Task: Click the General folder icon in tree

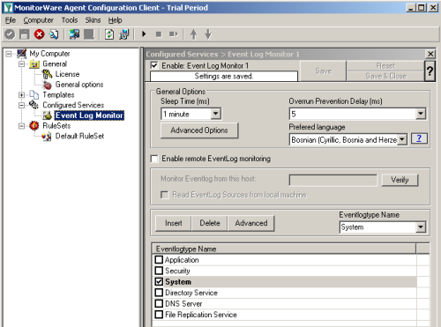Action: 34,63
